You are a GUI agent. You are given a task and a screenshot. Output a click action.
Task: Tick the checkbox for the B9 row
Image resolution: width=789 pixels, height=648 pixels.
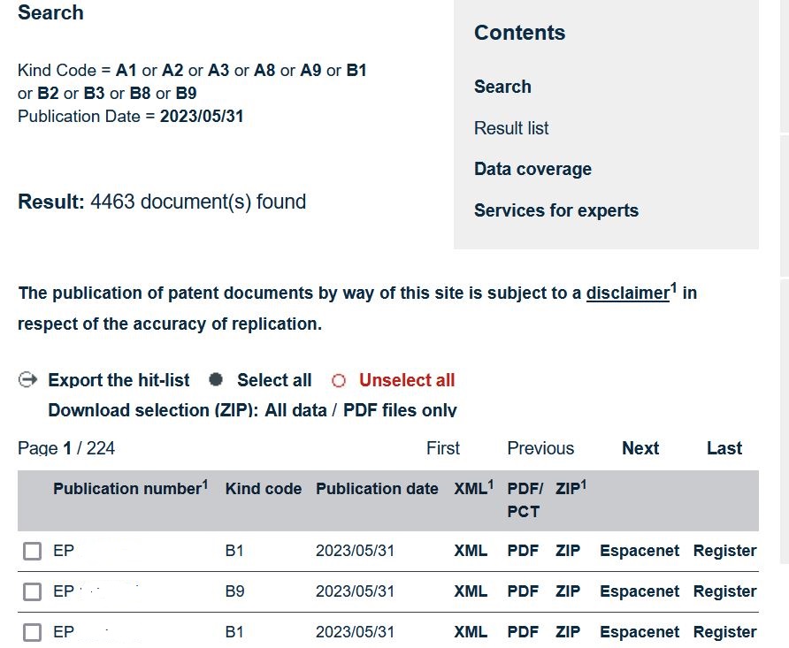click(x=32, y=591)
